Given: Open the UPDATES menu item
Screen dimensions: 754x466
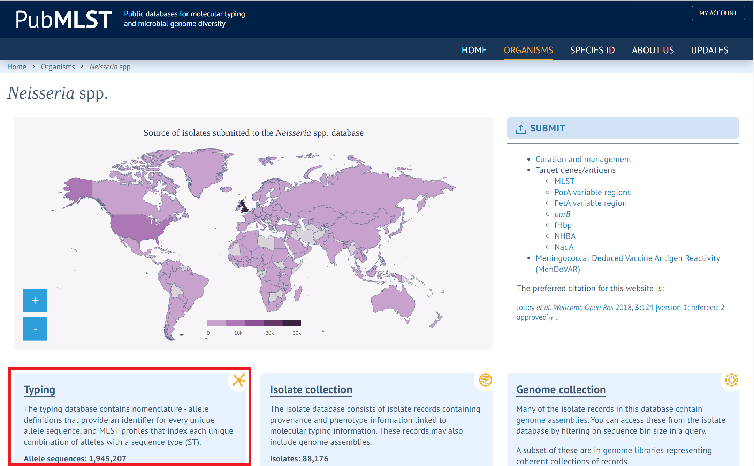Looking at the screenshot, I should 710,50.
